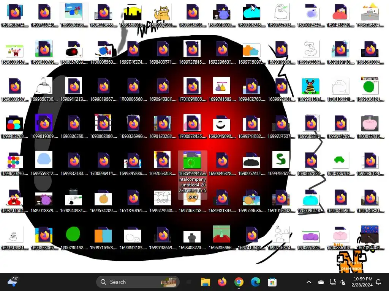Image resolution: width=389 pixels, height=291 pixels.
Task: Select the 1699650276 colored dots image file
Action: click(x=15, y=164)
